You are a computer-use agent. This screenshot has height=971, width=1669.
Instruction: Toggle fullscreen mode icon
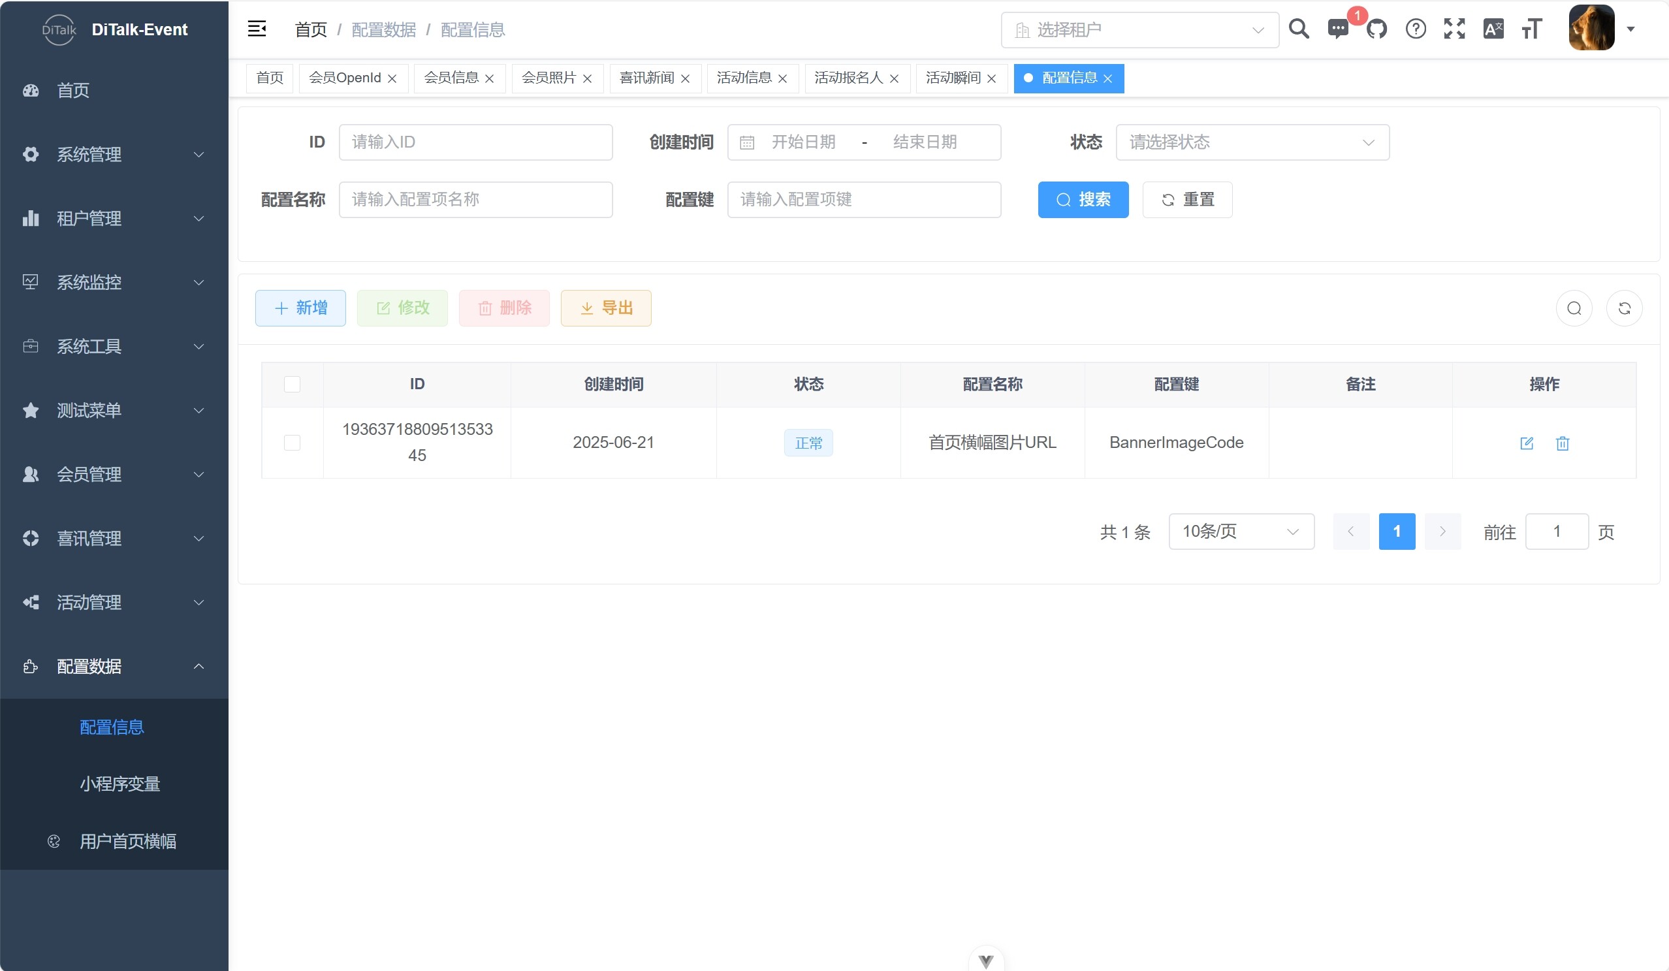tap(1454, 29)
